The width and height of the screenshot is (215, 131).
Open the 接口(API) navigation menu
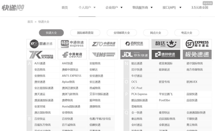pyautogui.click(x=169, y=8)
